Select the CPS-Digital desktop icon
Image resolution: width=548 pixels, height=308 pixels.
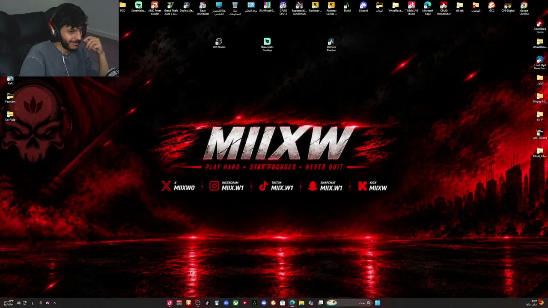[508, 7]
